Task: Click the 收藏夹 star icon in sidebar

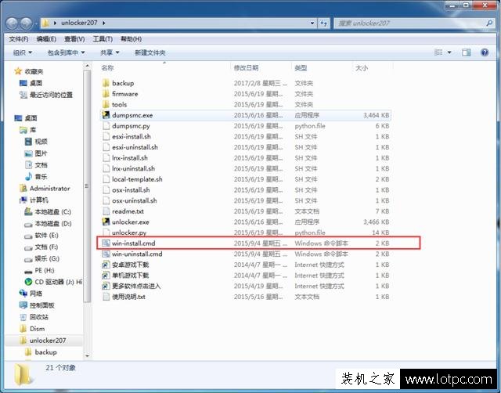Action: coord(18,71)
